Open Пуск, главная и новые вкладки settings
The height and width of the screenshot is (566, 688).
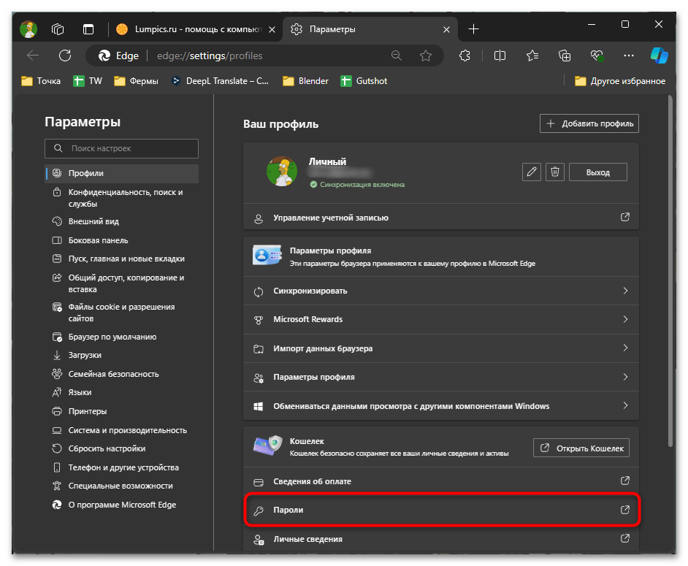(x=122, y=259)
